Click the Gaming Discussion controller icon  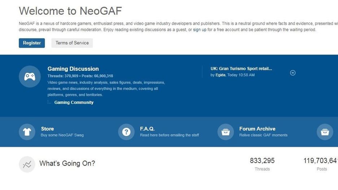tap(30, 76)
